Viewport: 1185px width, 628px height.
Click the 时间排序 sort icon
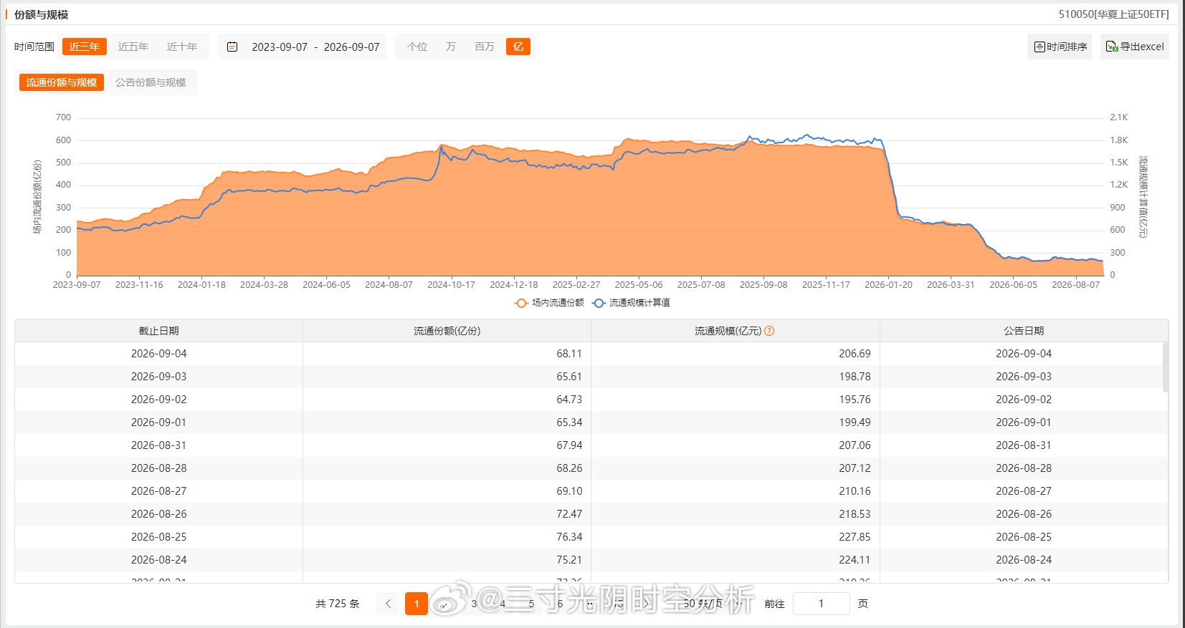point(1039,47)
